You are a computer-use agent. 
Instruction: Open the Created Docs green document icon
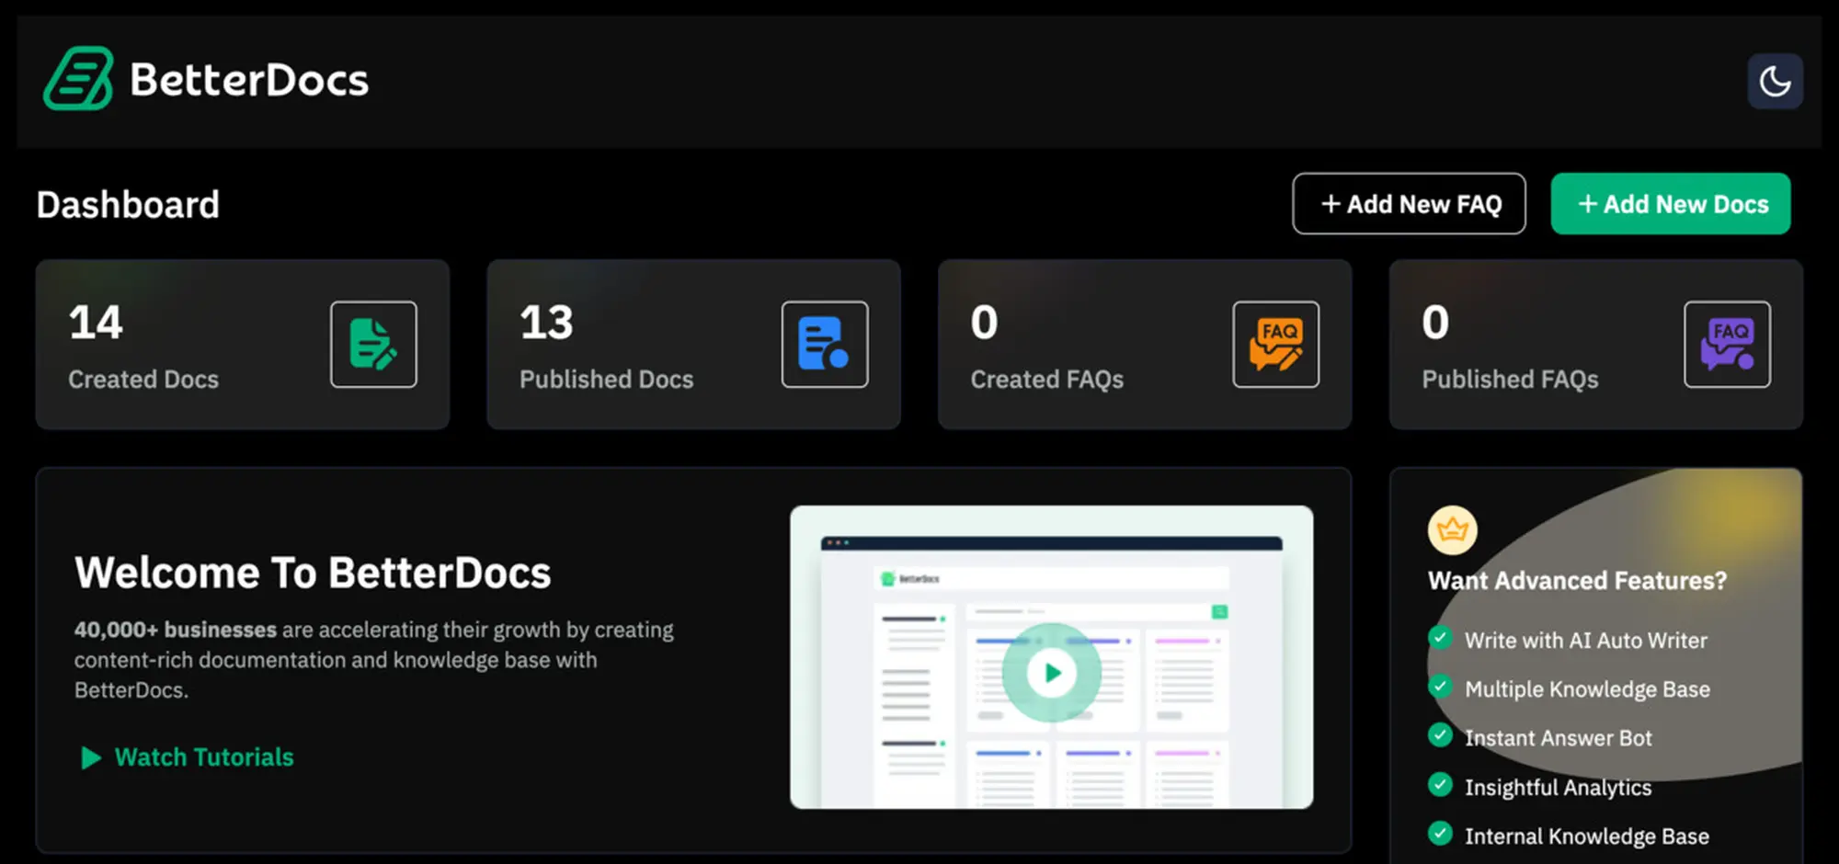(x=373, y=345)
